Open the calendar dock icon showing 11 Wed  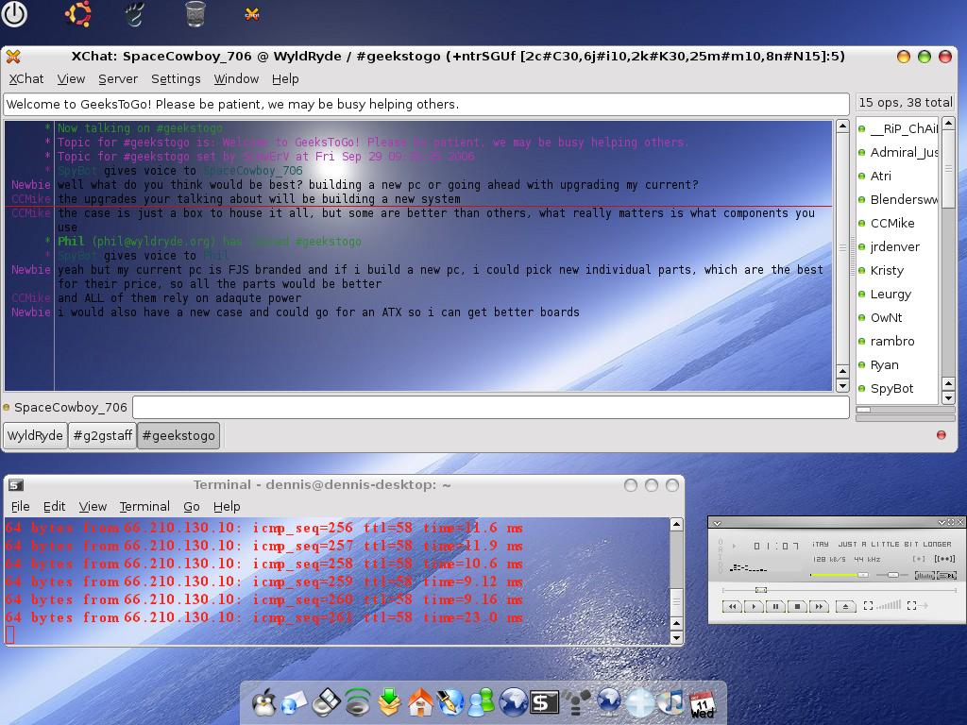point(702,704)
